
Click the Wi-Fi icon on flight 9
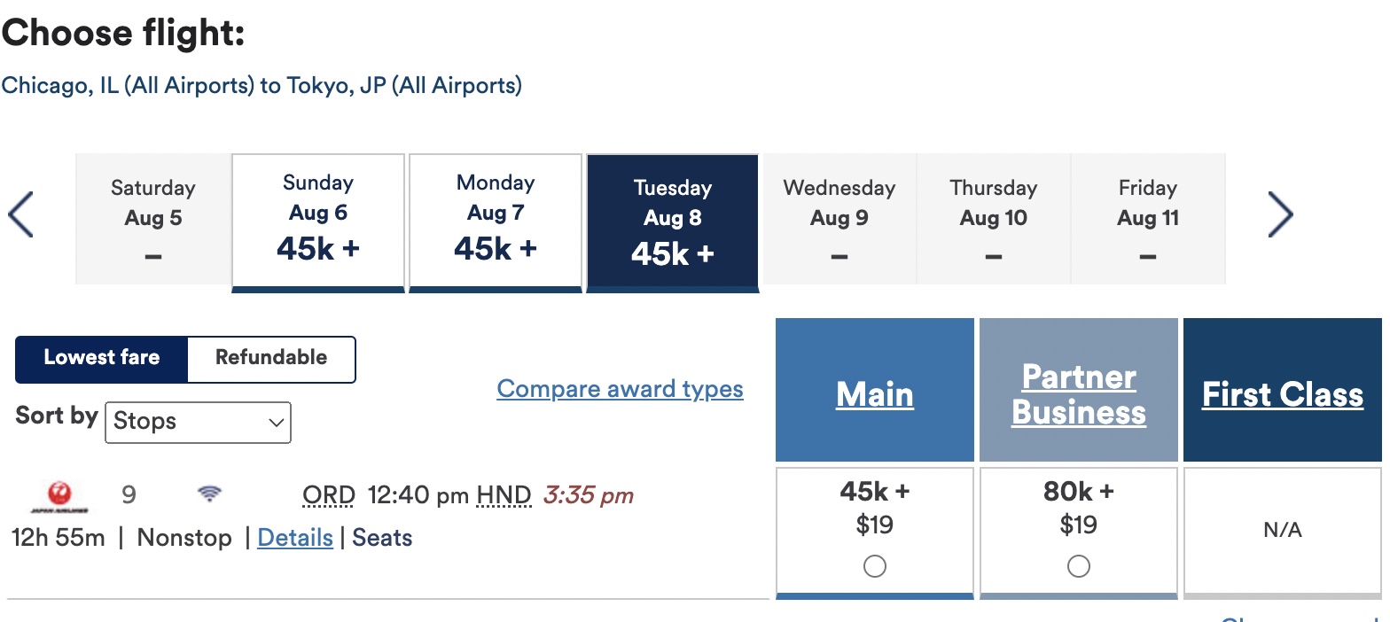[x=209, y=494]
